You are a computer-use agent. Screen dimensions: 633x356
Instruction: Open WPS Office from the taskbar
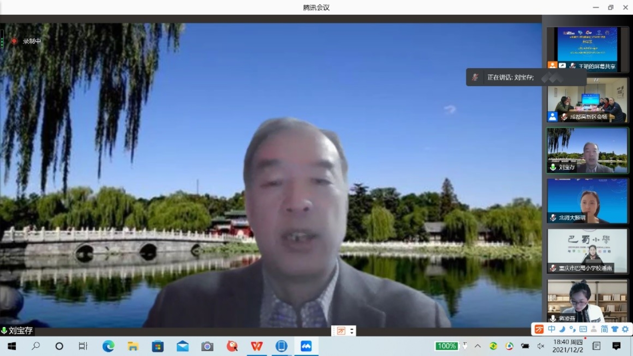point(256,346)
